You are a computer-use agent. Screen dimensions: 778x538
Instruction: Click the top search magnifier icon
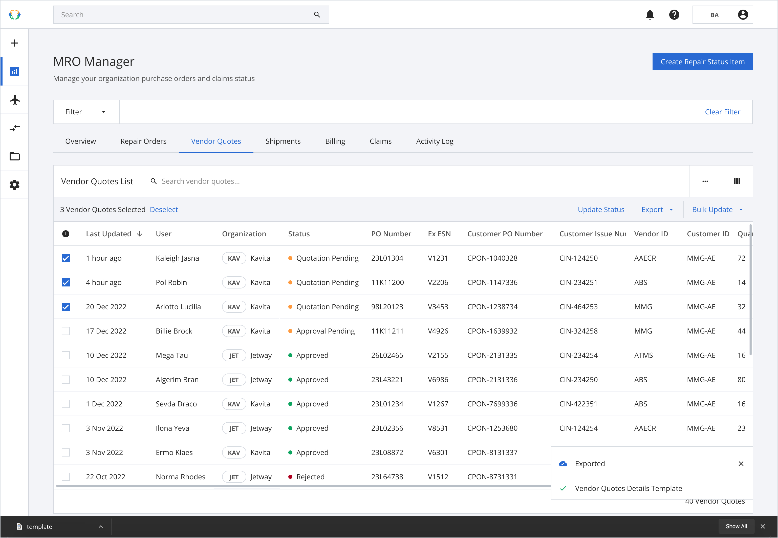pos(317,14)
